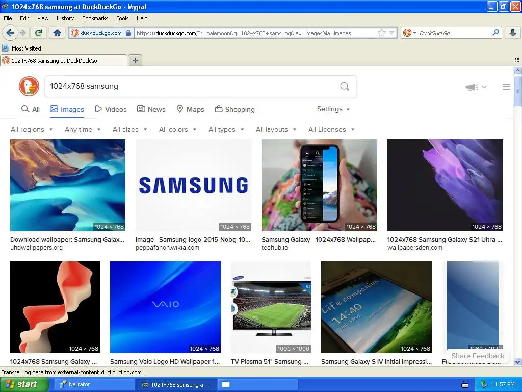Click the Most Visited bookmark folder

coord(22,48)
